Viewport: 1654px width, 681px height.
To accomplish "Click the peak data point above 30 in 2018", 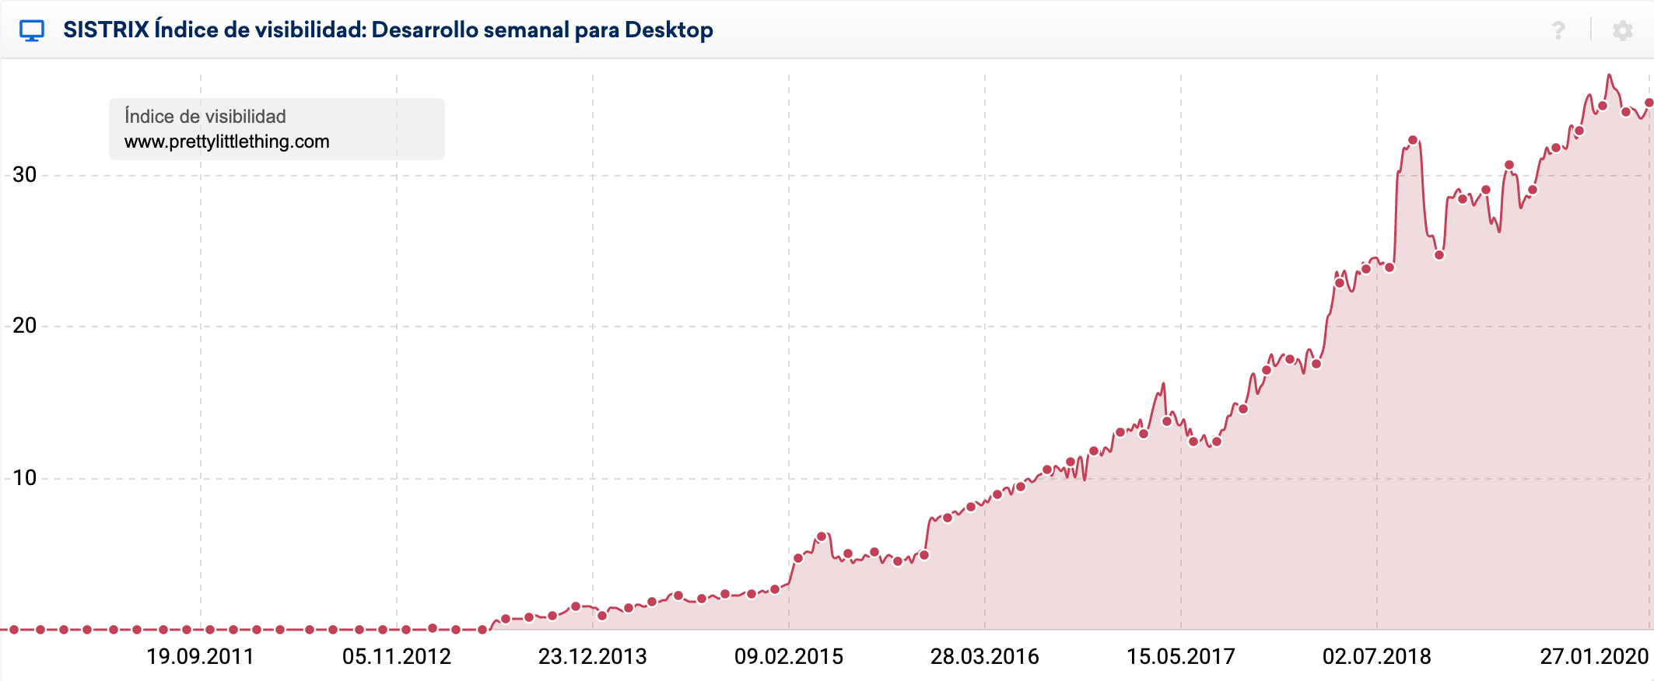I will tap(1413, 141).
